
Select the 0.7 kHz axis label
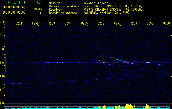[2, 90]
